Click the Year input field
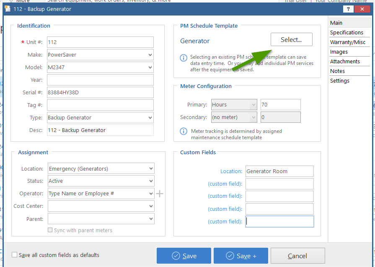The image size is (375, 267). coord(100,80)
